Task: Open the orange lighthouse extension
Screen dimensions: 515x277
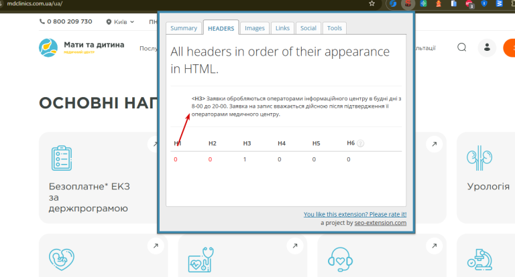Action: point(439,4)
